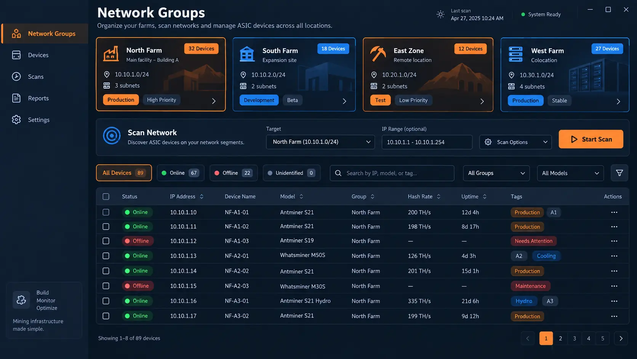Open actions menu for NF-A2-03
This screenshot has height=359, width=637.
[614, 286]
